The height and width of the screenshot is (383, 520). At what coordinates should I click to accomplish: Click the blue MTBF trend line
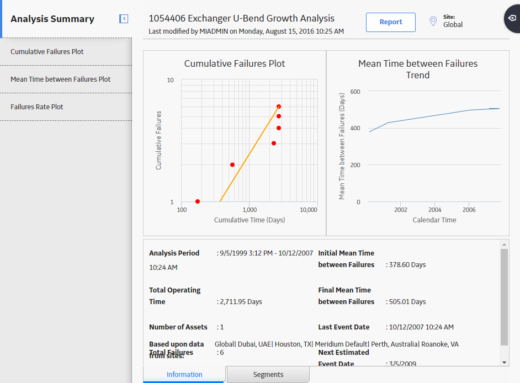[x=434, y=116]
